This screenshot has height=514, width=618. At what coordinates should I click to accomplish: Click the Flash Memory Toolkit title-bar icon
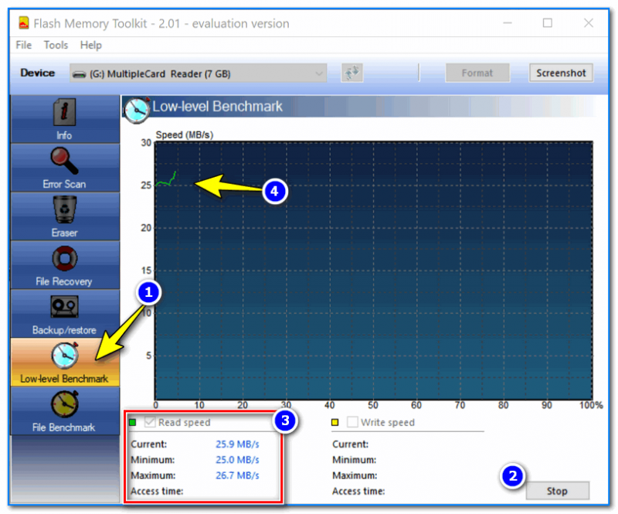(x=24, y=23)
